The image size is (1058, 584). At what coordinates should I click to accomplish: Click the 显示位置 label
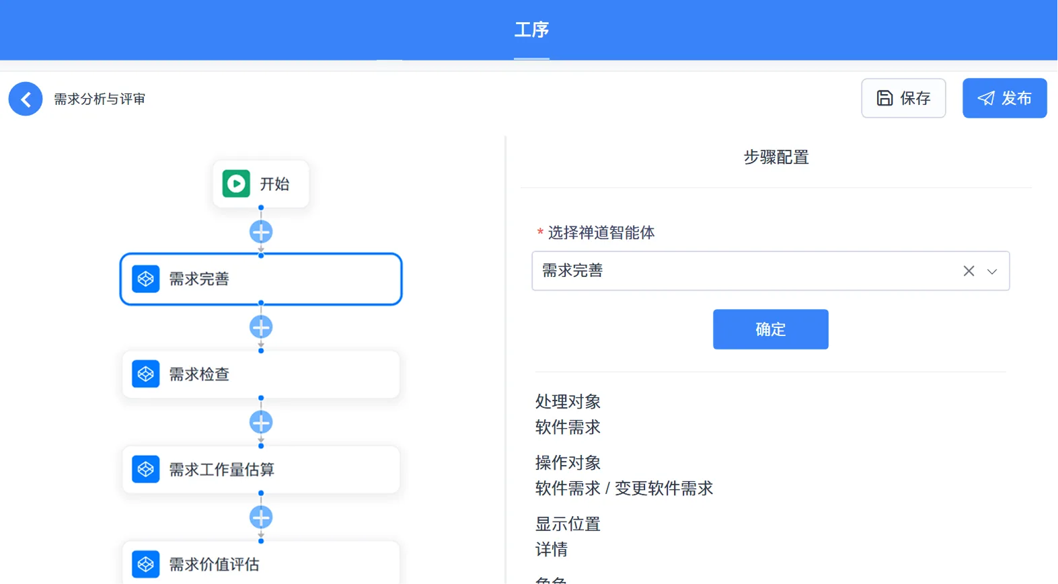568,524
